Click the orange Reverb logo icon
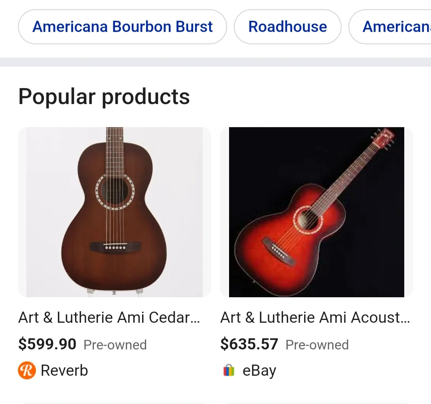The height and width of the screenshot is (404, 431). [27, 370]
